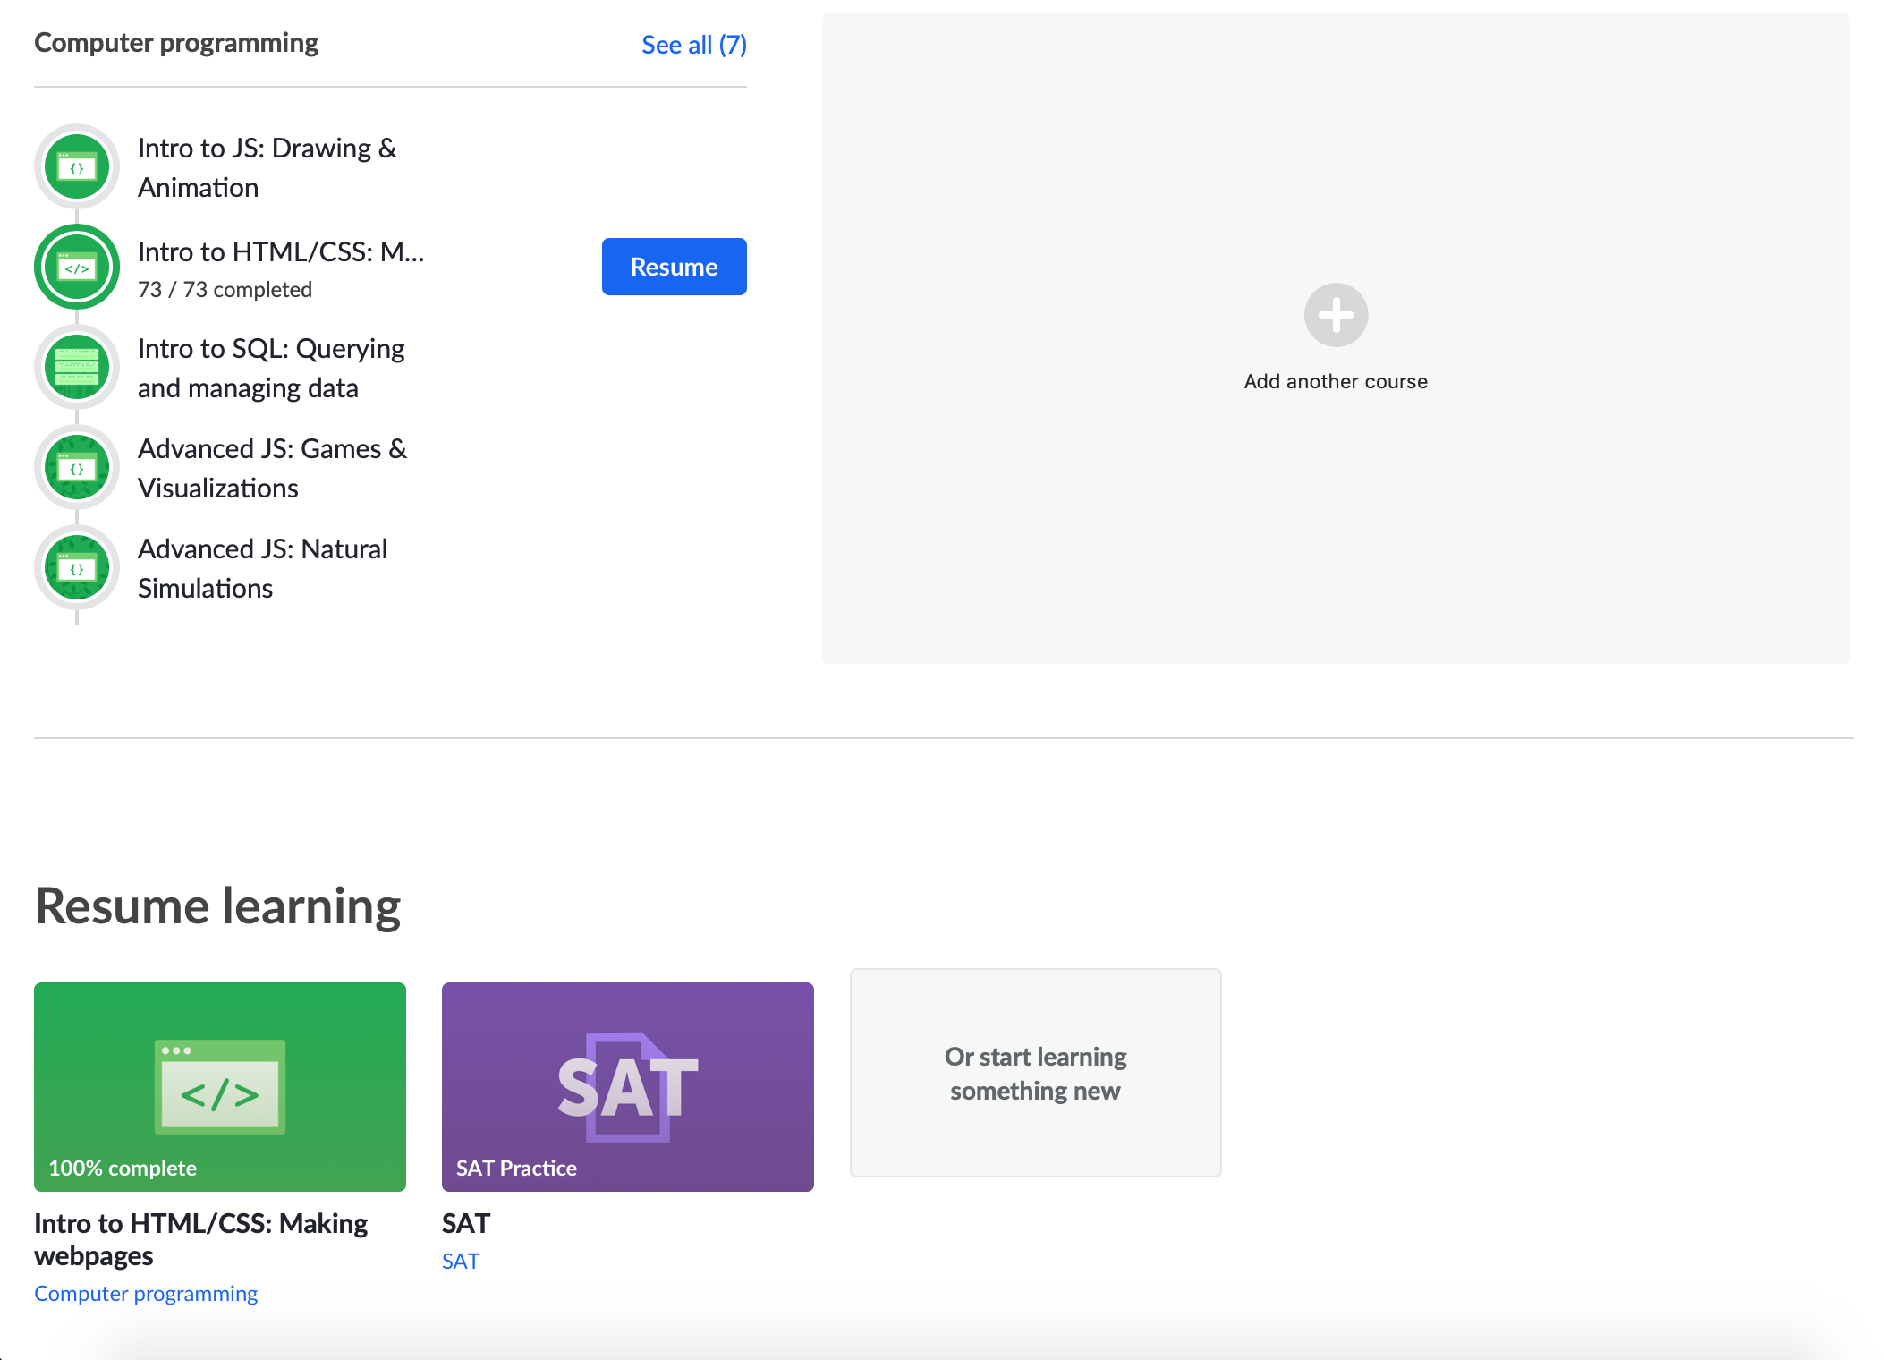Click the Resume learning heading
This screenshot has height=1360, width=1884.
pos(217,905)
